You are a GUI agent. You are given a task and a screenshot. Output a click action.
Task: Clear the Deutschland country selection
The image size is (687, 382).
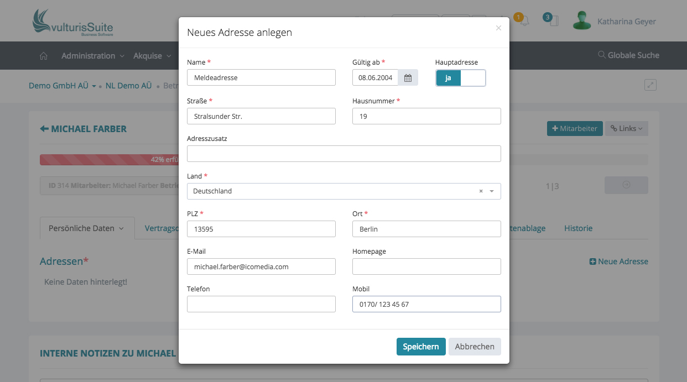pos(481,191)
